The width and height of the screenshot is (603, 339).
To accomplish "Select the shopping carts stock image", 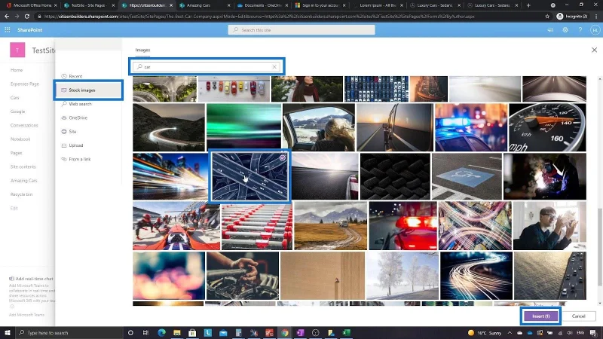I will [x=257, y=226].
